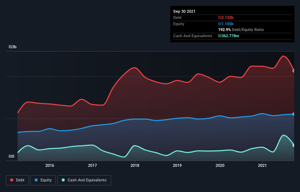Click the Sep 30 2021 tooltip date
This screenshot has width=300, height=192.
tap(184, 11)
